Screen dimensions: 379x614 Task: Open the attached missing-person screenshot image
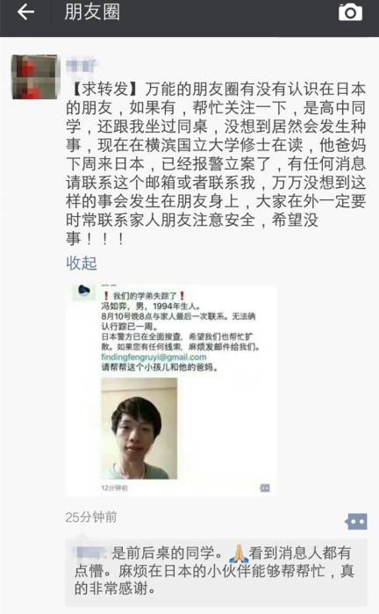tap(171, 390)
